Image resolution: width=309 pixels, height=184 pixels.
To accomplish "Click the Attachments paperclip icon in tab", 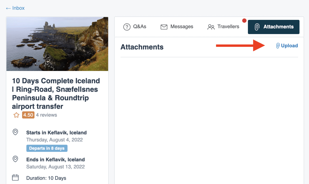I will tap(257, 27).
